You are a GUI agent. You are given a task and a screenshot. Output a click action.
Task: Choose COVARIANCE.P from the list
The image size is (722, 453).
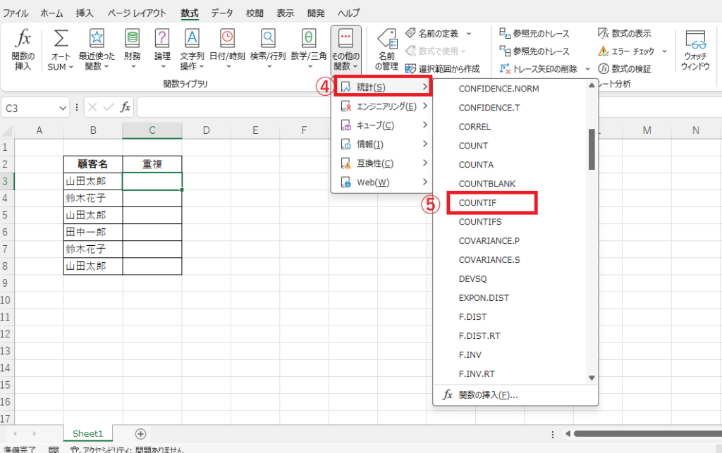click(x=489, y=240)
